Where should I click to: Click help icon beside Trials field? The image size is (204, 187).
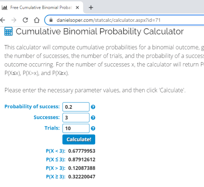point(93,128)
